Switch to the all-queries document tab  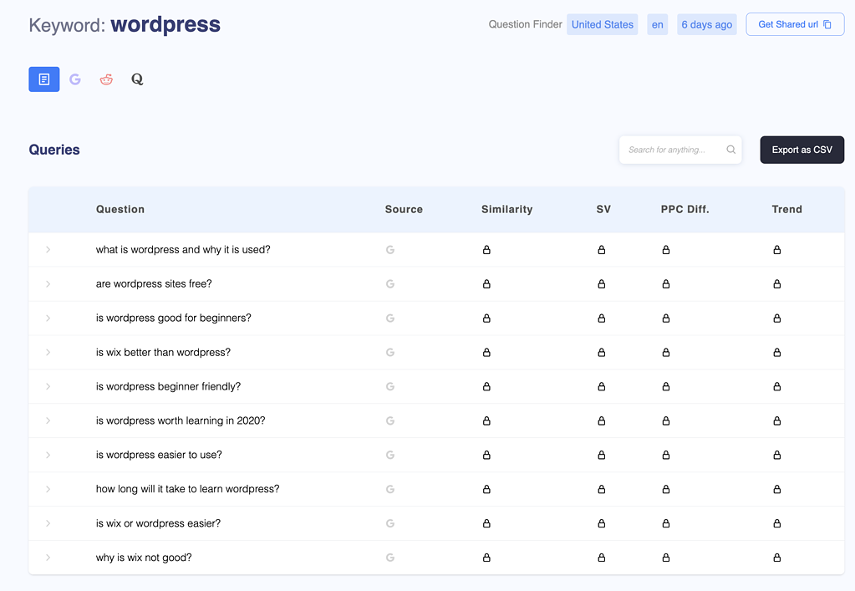44,79
